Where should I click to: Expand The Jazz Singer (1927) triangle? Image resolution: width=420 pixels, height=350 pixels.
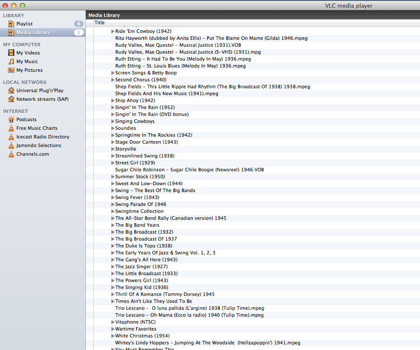(113, 267)
